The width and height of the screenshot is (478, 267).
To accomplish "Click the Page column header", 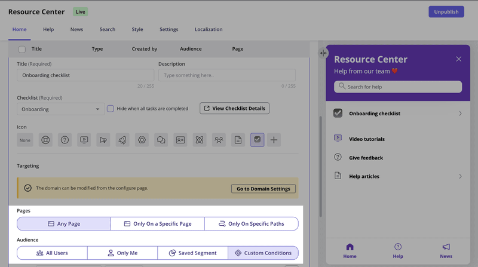I will pos(238,49).
